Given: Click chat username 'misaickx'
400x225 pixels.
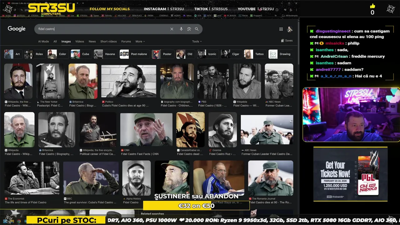Looking at the screenshot, I should click(335, 43).
